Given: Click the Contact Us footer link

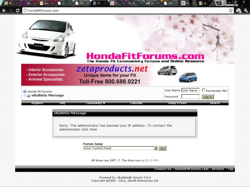Looking at the screenshot, I should [x=163, y=169].
